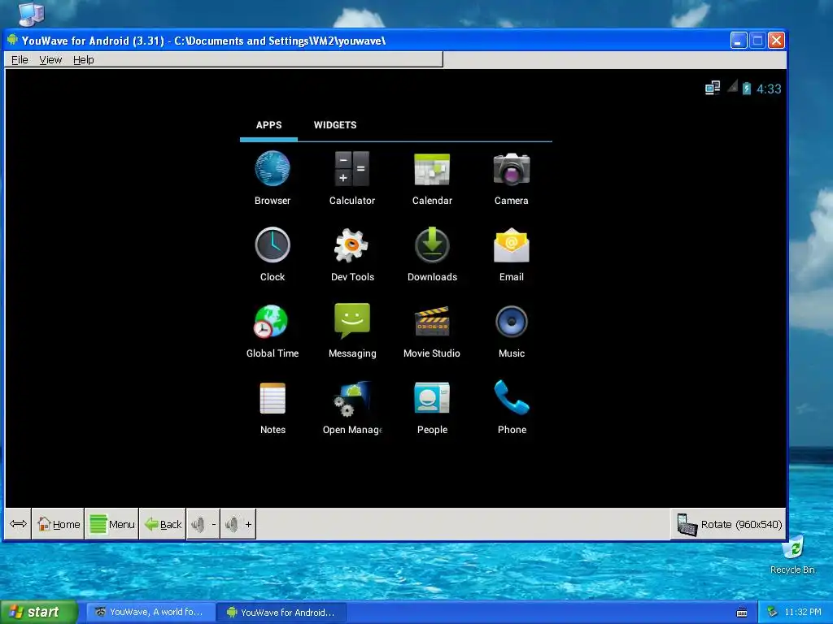Click the YouWave Android title bar icon
The height and width of the screenshot is (624, 833).
pos(12,41)
